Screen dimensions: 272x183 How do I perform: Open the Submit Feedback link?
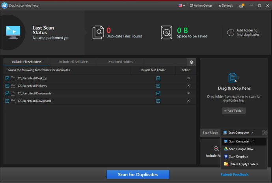pos(235,174)
